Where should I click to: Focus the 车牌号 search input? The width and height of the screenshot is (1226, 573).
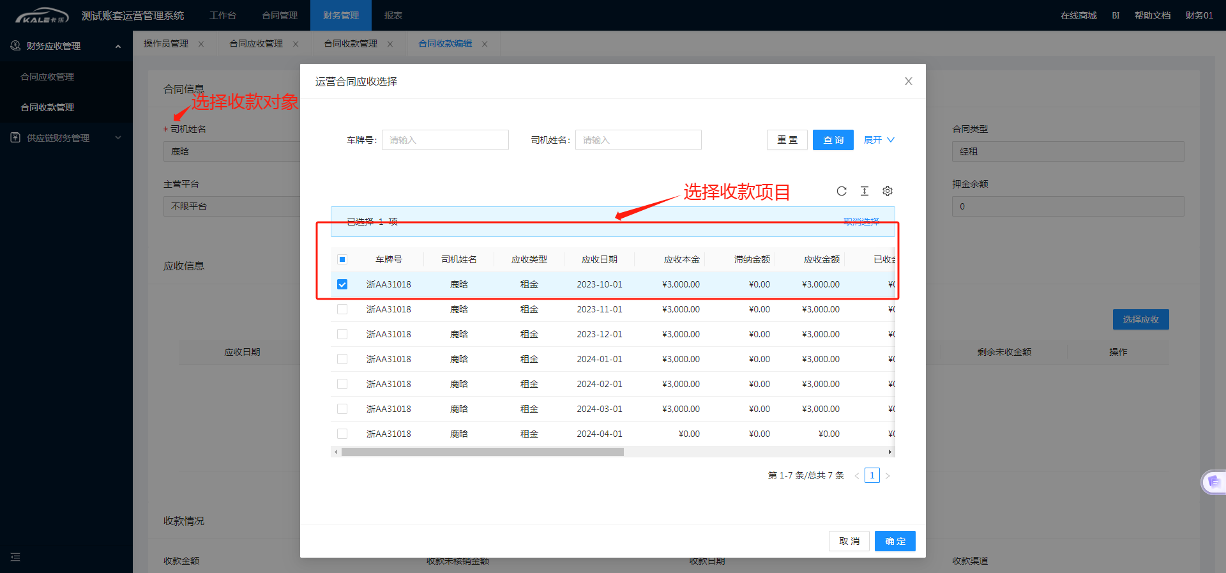point(445,140)
